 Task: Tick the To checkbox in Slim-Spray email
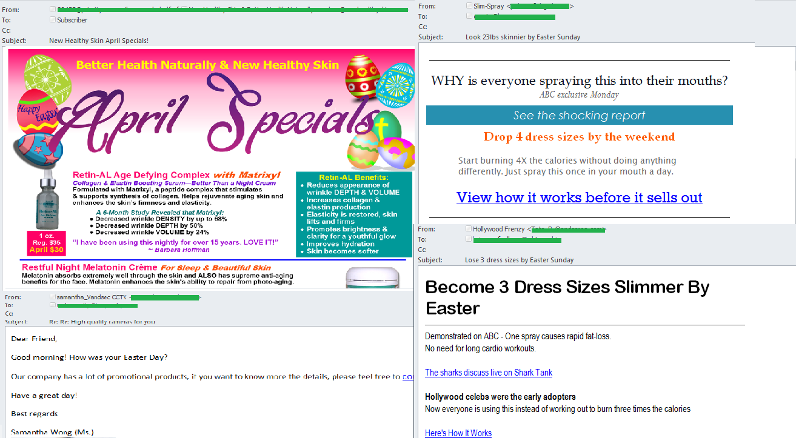click(469, 16)
